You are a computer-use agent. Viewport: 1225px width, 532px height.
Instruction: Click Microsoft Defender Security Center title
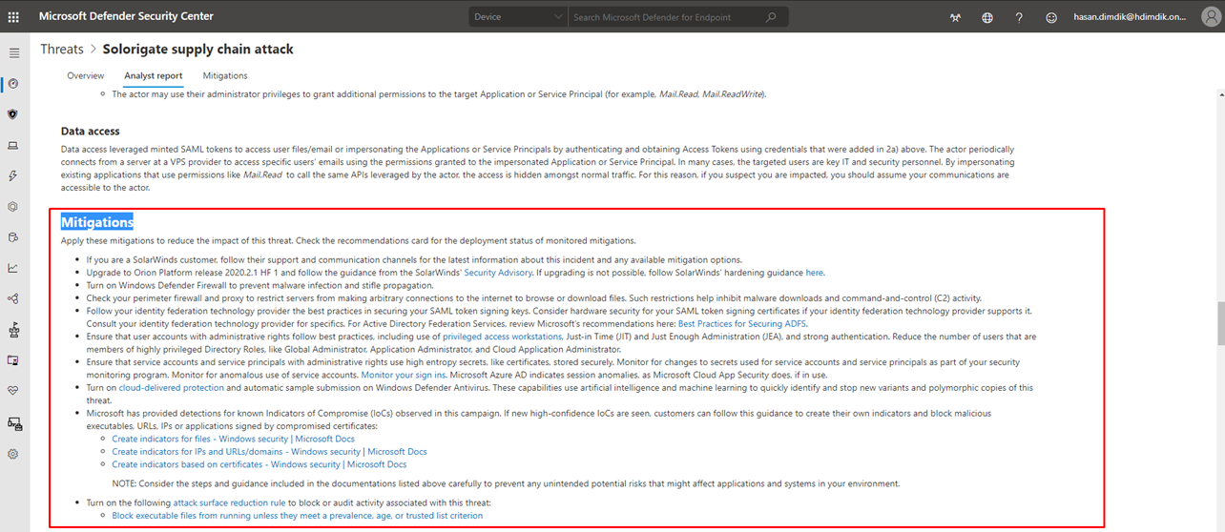point(126,16)
